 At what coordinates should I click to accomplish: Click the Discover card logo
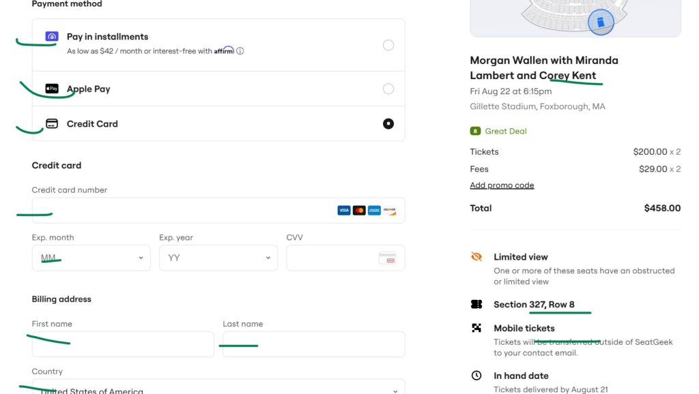390,210
